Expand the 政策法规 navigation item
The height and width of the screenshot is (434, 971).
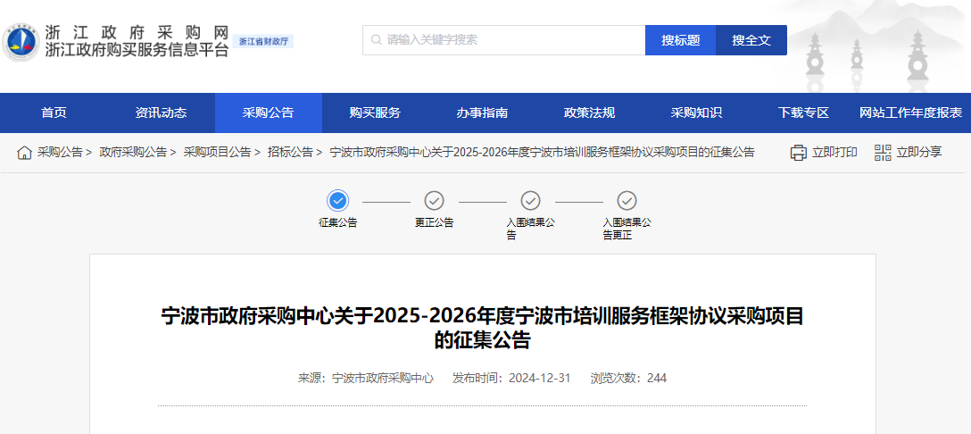pyautogui.click(x=589, y=113)
